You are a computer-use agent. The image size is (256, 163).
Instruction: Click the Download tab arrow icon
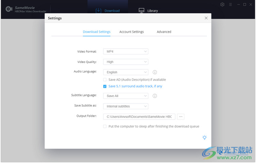98,11
